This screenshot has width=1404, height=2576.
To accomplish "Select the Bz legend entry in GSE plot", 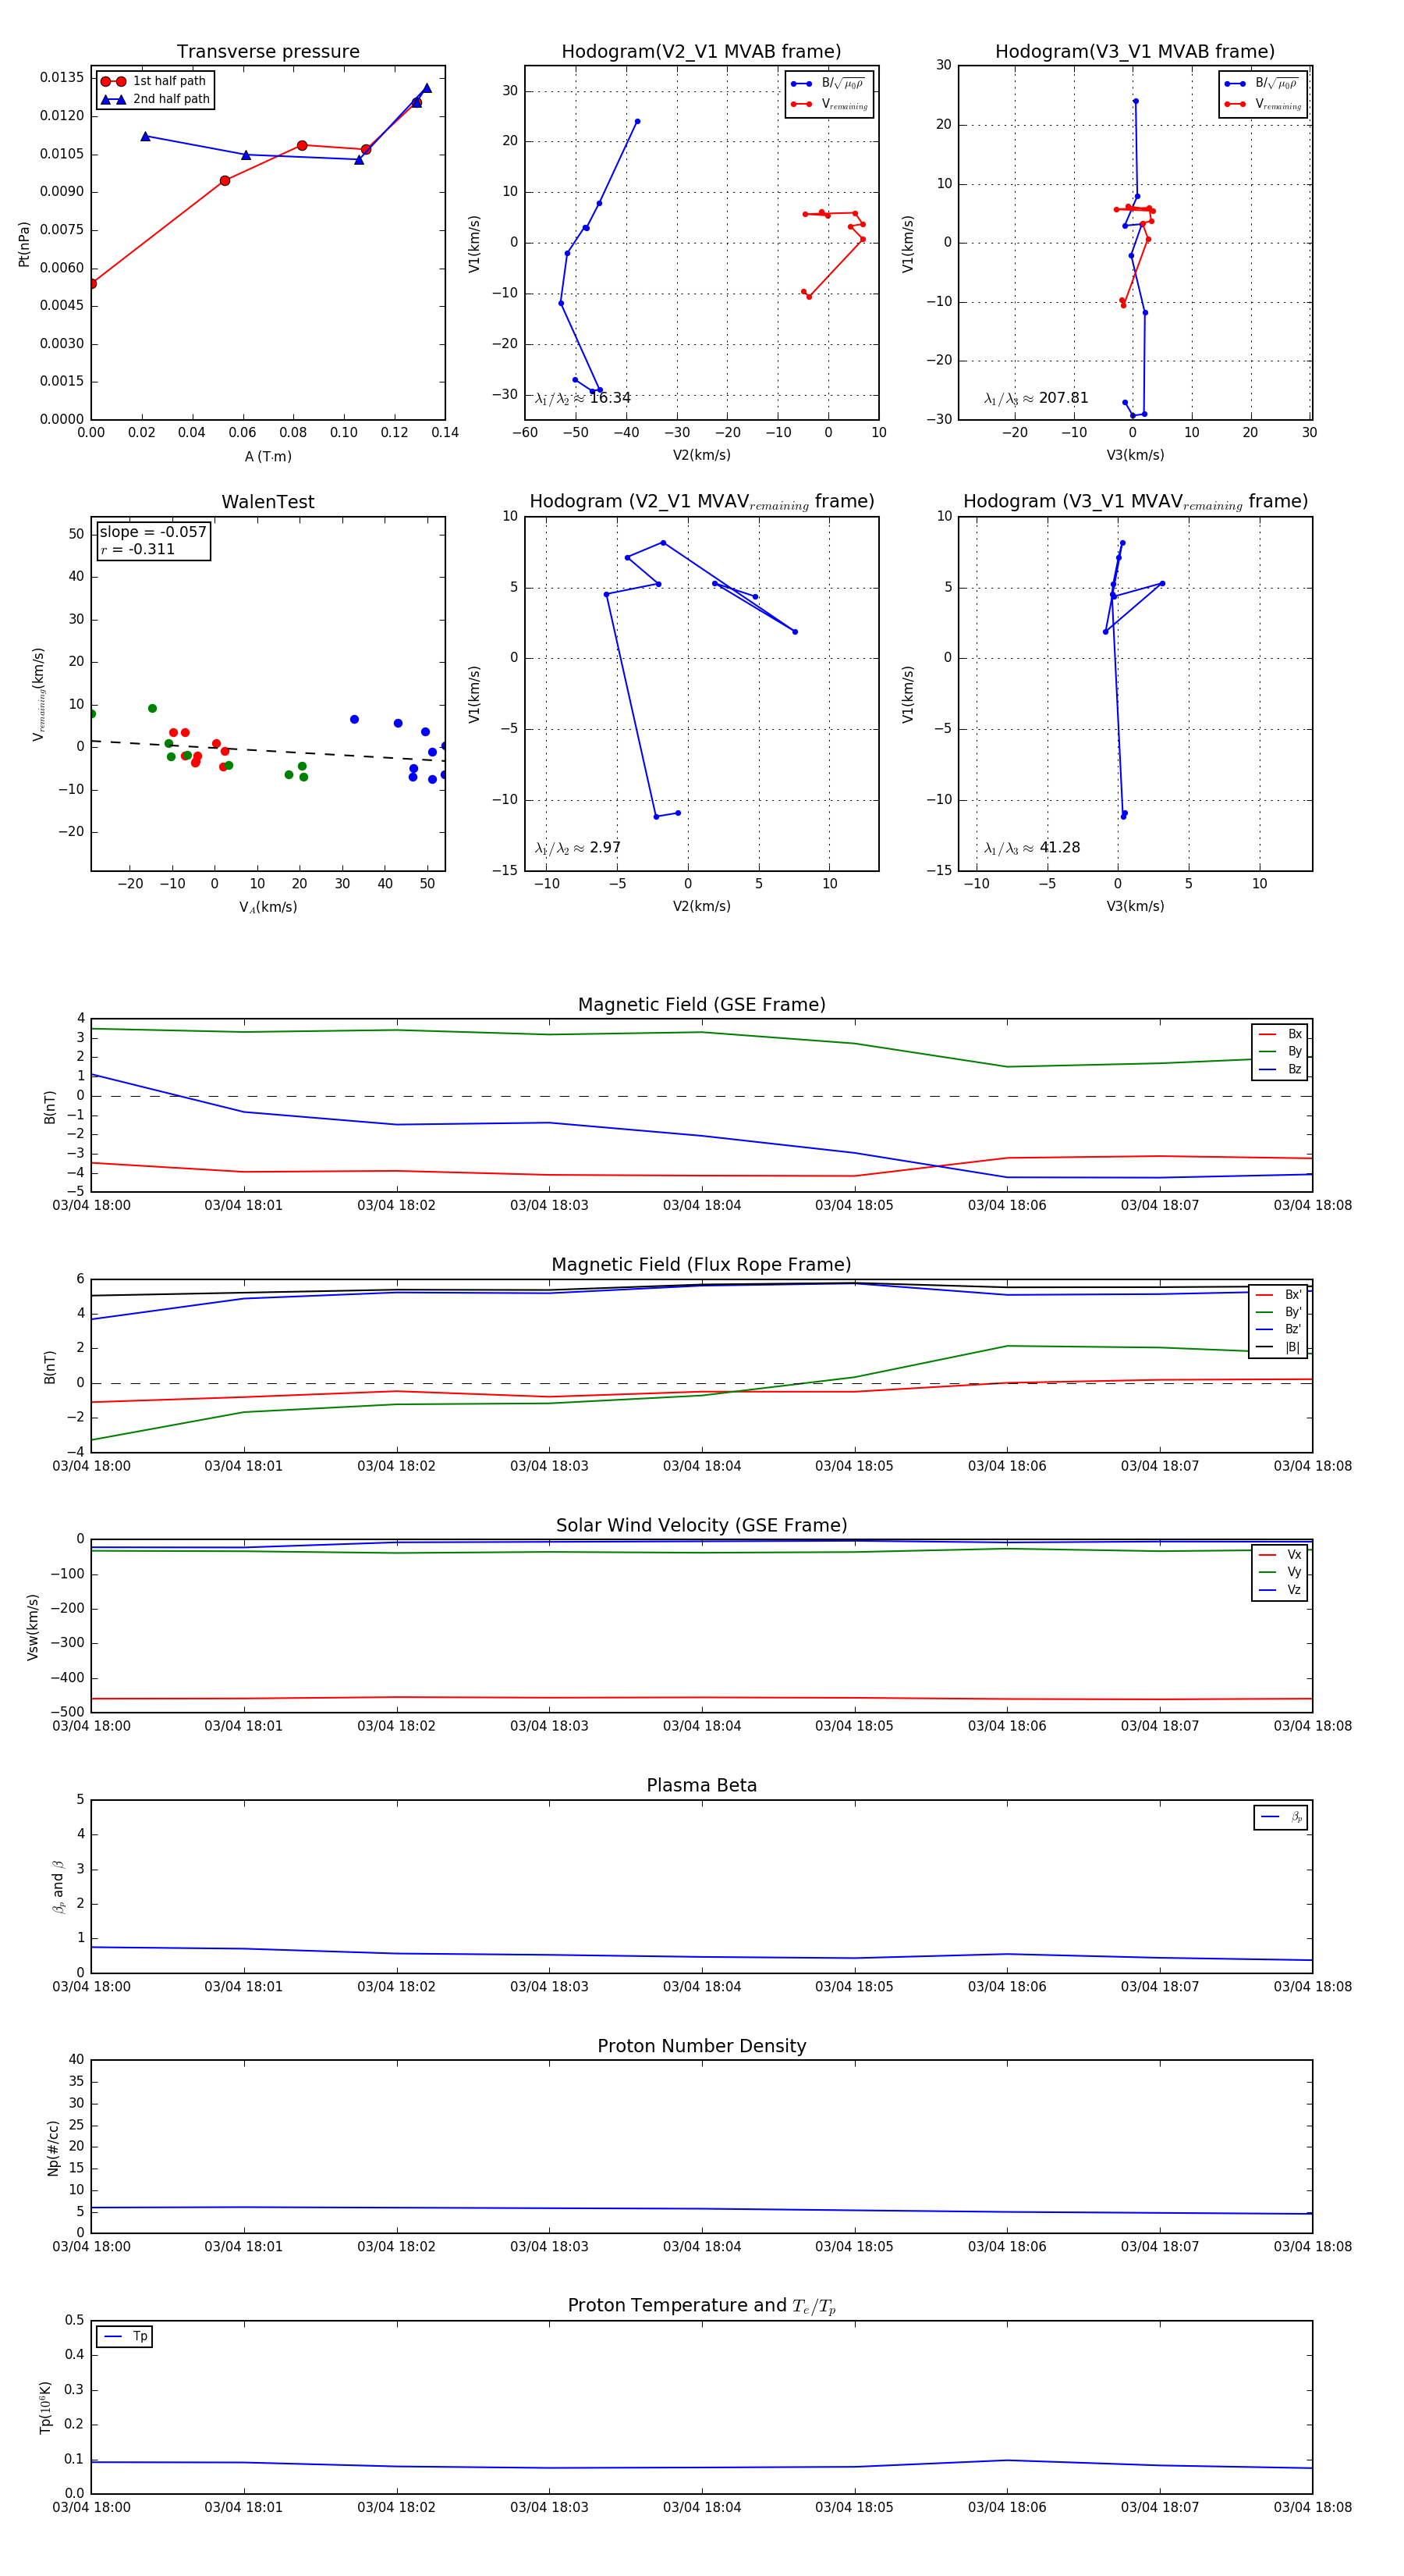I will click(x=1280, y=1069).
